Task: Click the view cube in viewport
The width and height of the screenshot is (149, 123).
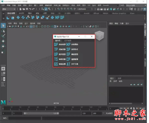Action: click(99, 35)
